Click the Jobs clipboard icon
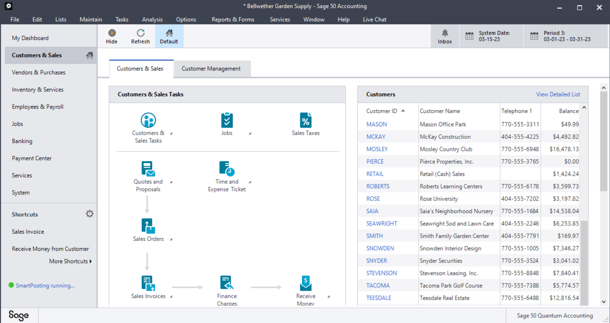This screenshot has width=610, height=323. pyautogui.click(x=227, y=120)
